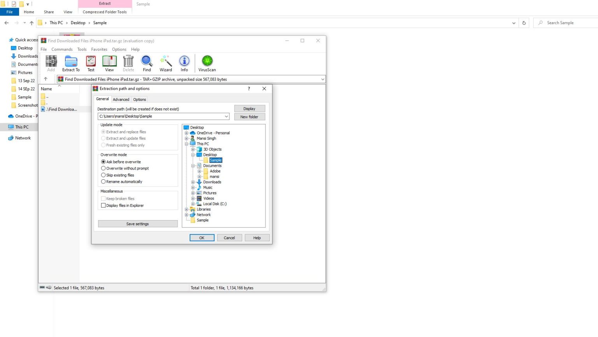Check Display files in Explorer

click(x=103, y=205)
